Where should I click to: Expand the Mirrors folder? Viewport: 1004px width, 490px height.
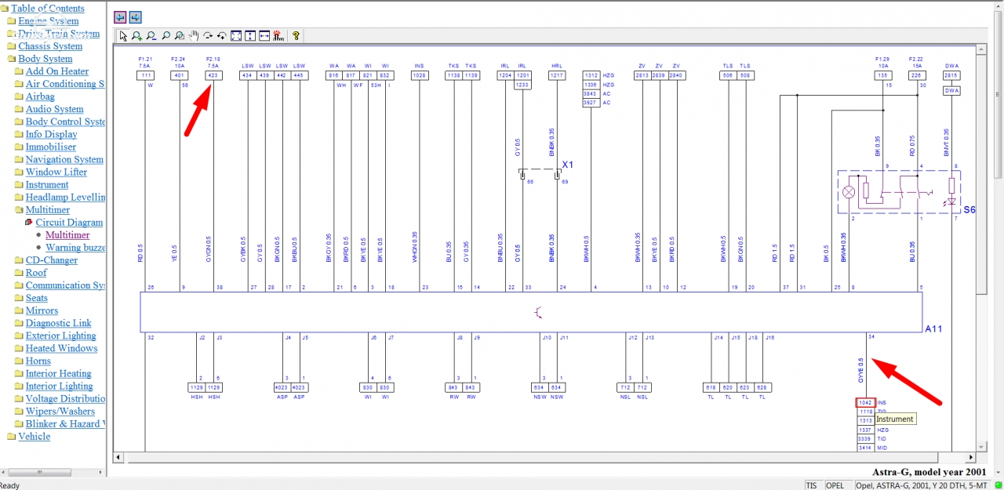pyautogui.click(x=19, y=310)
